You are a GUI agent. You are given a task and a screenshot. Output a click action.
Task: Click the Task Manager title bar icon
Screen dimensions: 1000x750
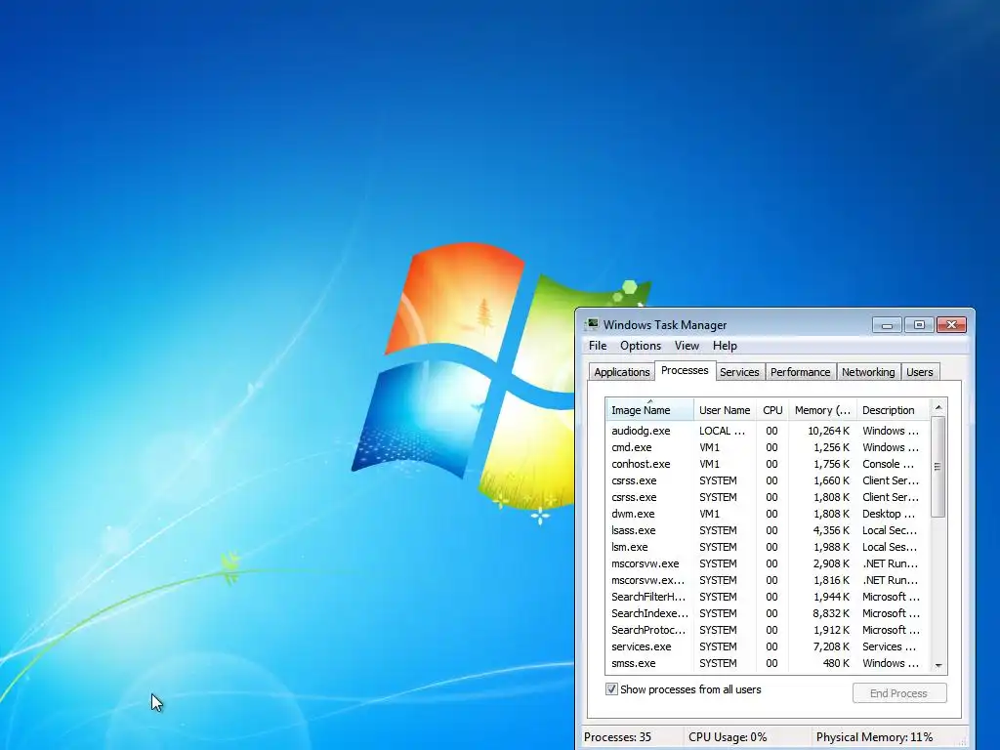tap(592, 324)
